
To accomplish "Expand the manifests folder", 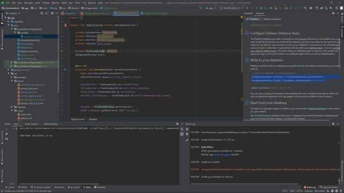I will [x=9, y=21].
